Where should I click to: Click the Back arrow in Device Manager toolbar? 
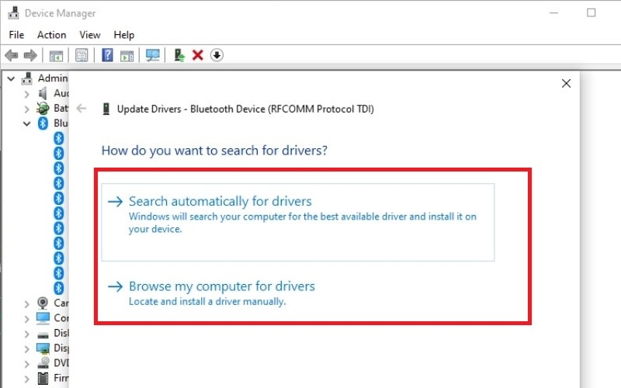click(11, 55)
